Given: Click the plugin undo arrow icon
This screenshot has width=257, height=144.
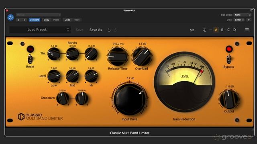Looking at the screenshot, I should [109, 30].
